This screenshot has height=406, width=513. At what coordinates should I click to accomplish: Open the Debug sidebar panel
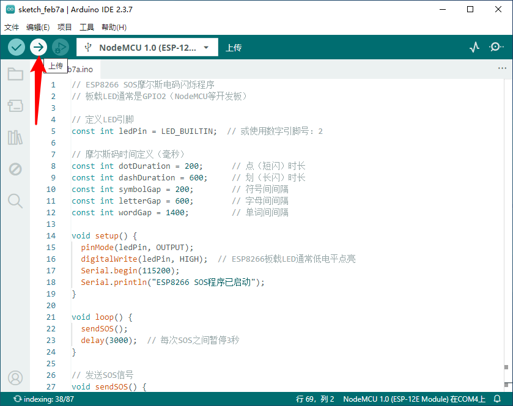(15, 169)
